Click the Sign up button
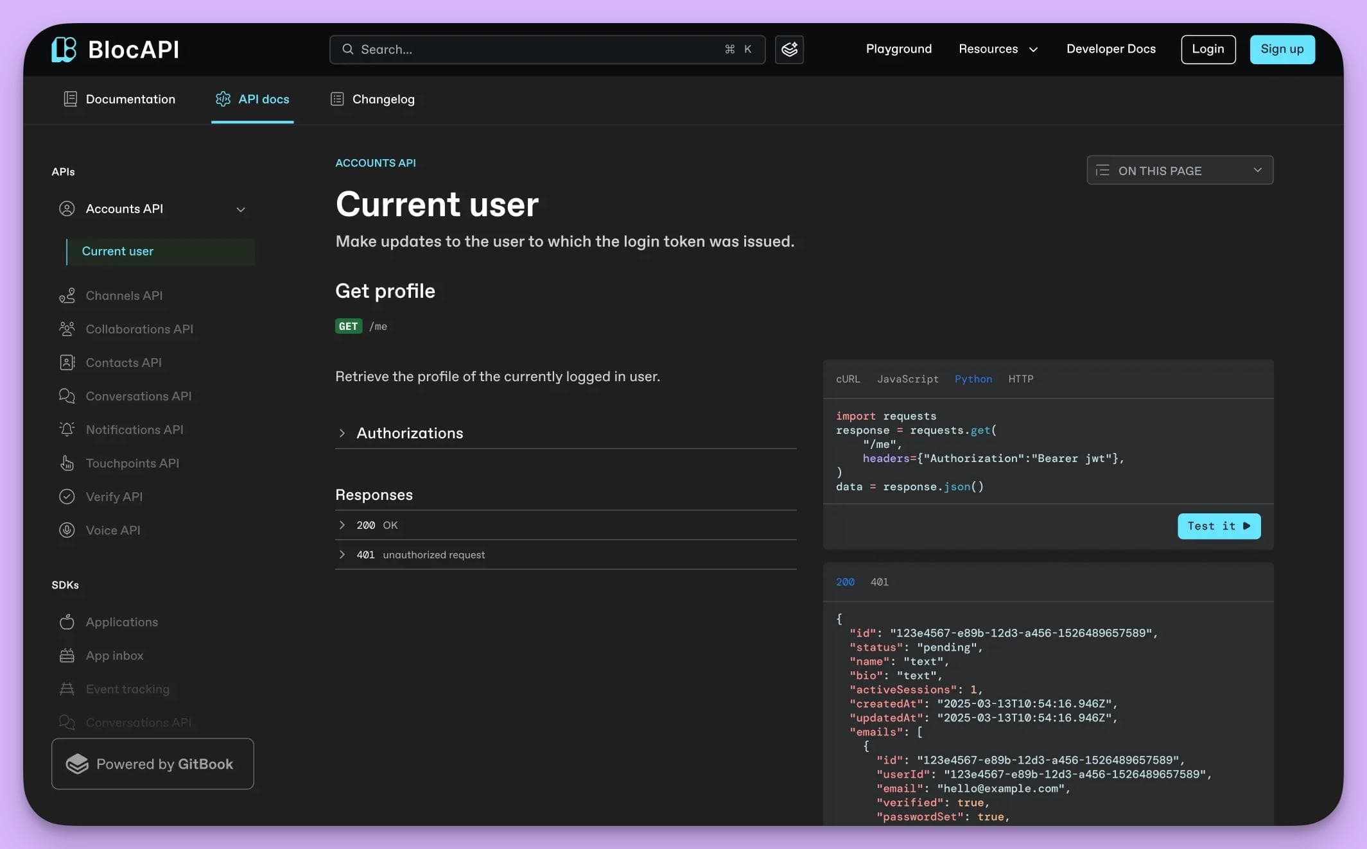This screenshot has height=849, width=1367. pyautogui.click(x=1282, y=49)
